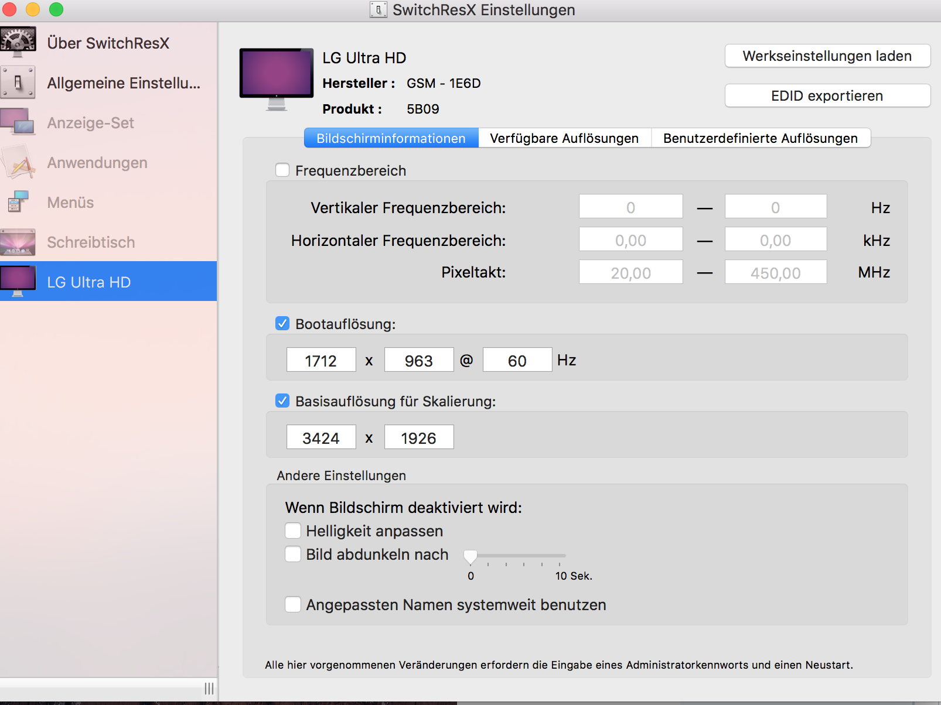Uncheck the Bootauflösung checkbox

click(282, 323)
